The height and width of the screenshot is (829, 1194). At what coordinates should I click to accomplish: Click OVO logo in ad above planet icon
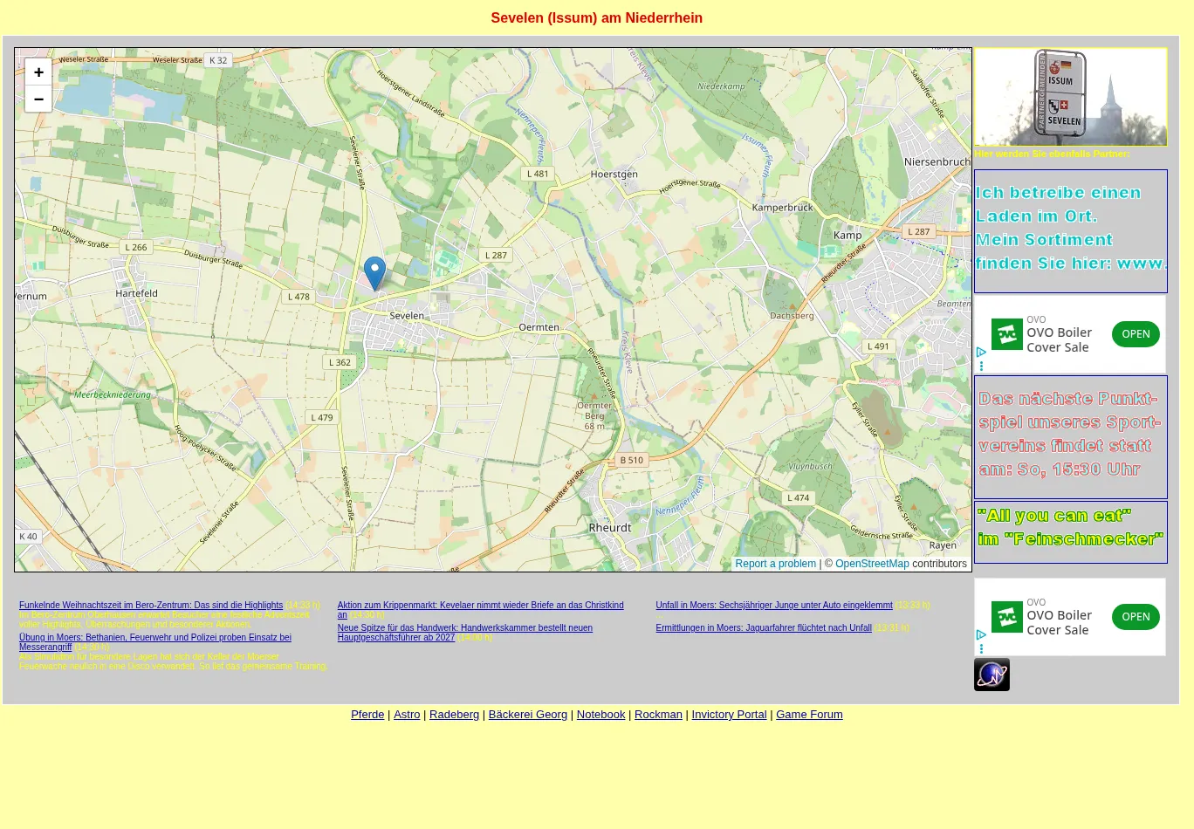pyautogui.click(x=1006, y=617)
